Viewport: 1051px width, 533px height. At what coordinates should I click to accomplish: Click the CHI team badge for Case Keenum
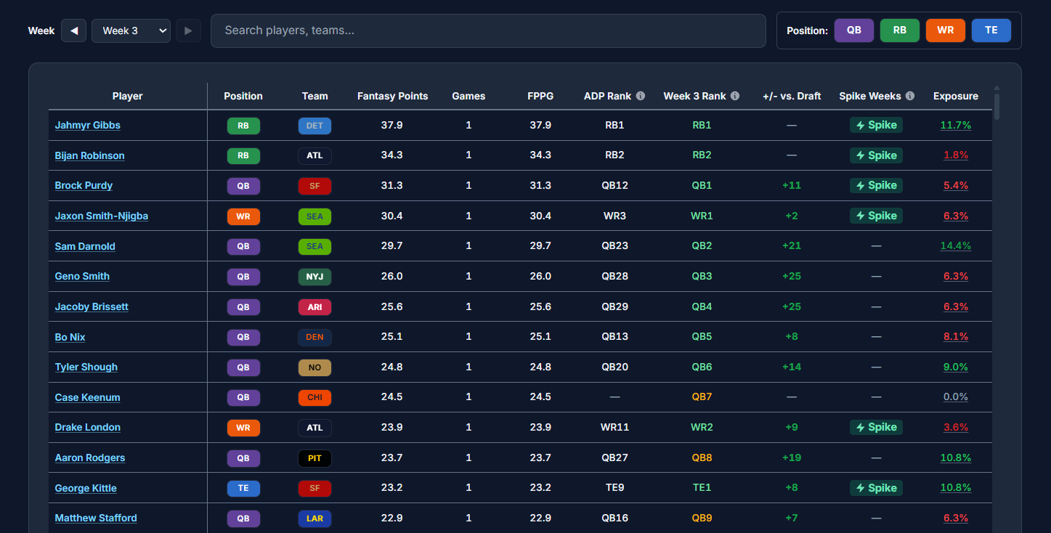click(315, 398)
